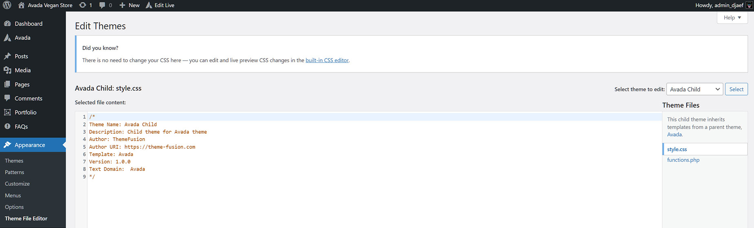The width and height of the screenshot is (754, 228).
Task: Open Howdy, admin_djaef account menu
Action: pyautogui.click(x=719, y=5)
